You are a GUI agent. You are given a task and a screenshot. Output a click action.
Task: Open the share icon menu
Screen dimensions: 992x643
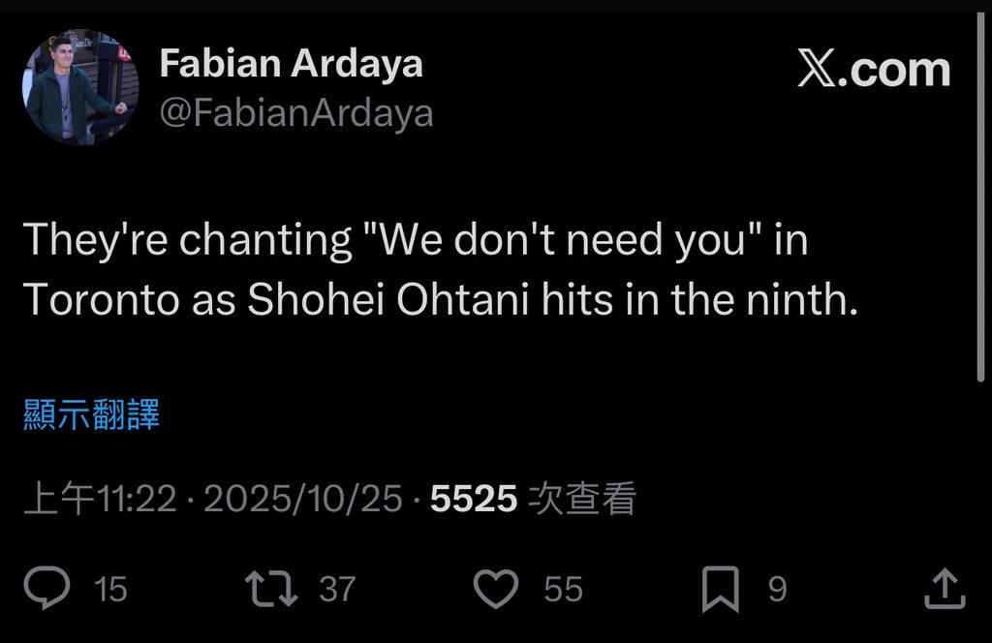[x=944, y=588]
